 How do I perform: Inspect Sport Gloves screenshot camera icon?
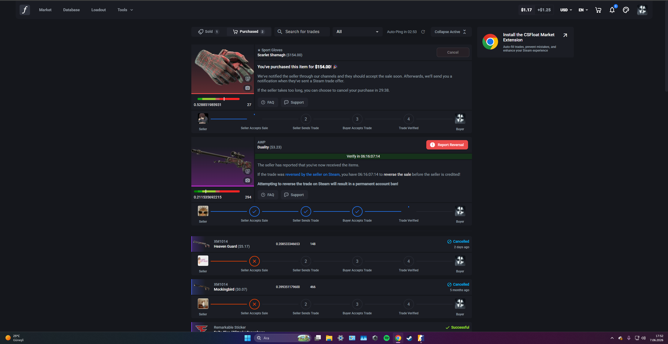click(247, 88)
